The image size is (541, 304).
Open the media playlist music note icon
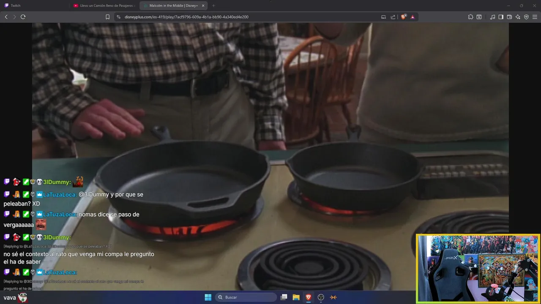(x=492, y=17)
